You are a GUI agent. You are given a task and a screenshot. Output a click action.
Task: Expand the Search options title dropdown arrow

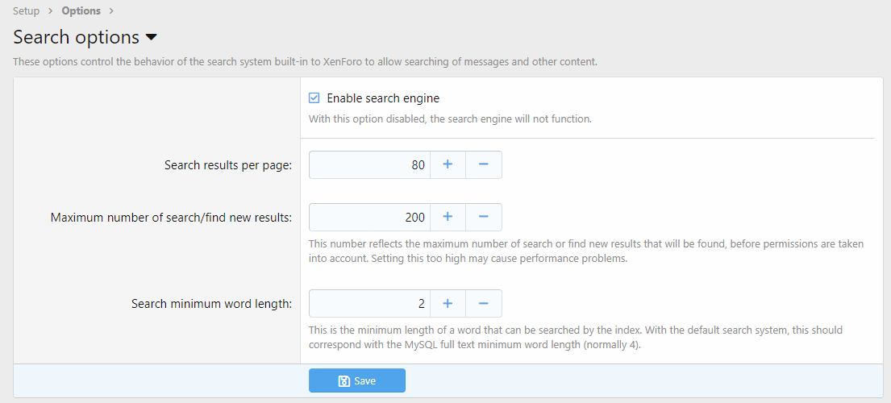(151, 38)
